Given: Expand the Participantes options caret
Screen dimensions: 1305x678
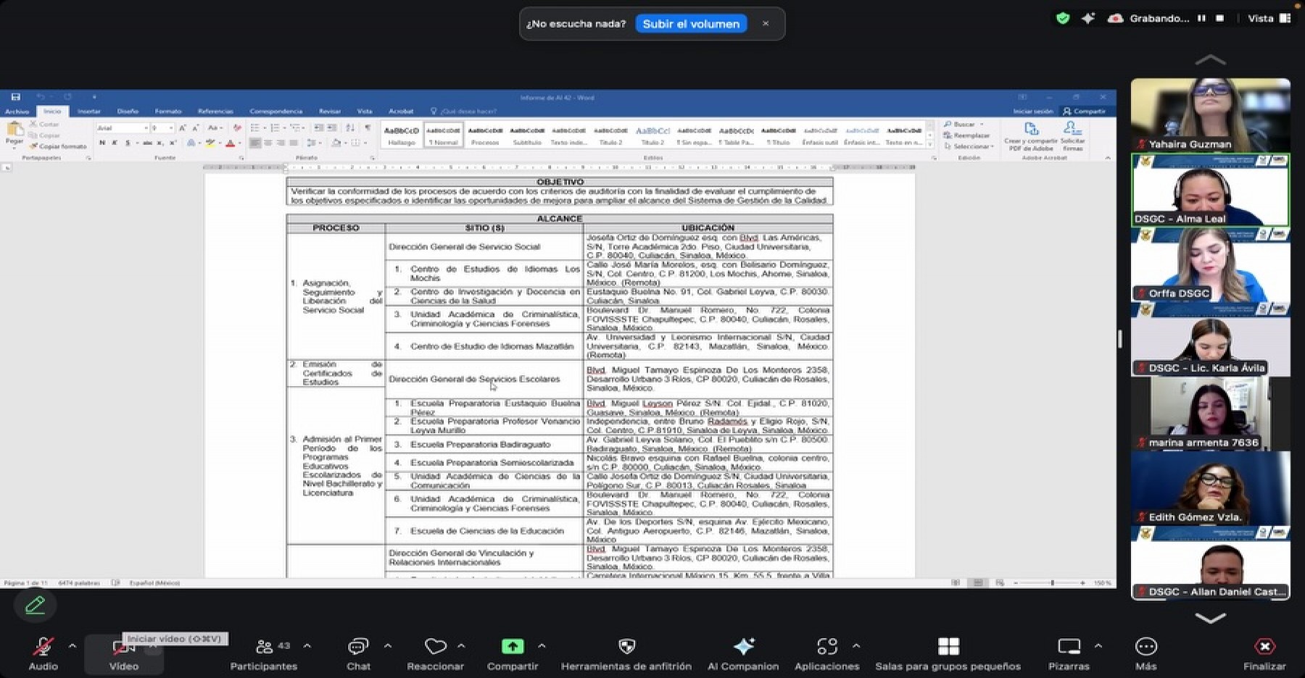Looking at the screenshot, I should click(x=307, y=645).
